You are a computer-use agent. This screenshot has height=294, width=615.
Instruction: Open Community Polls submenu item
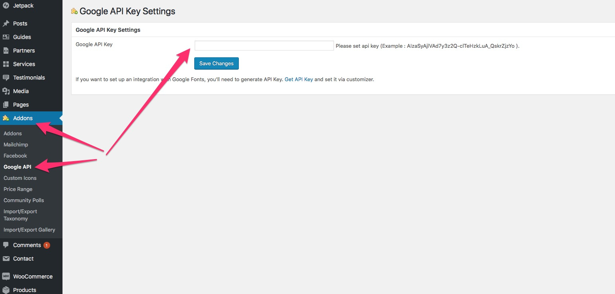[x=23, y=200]
